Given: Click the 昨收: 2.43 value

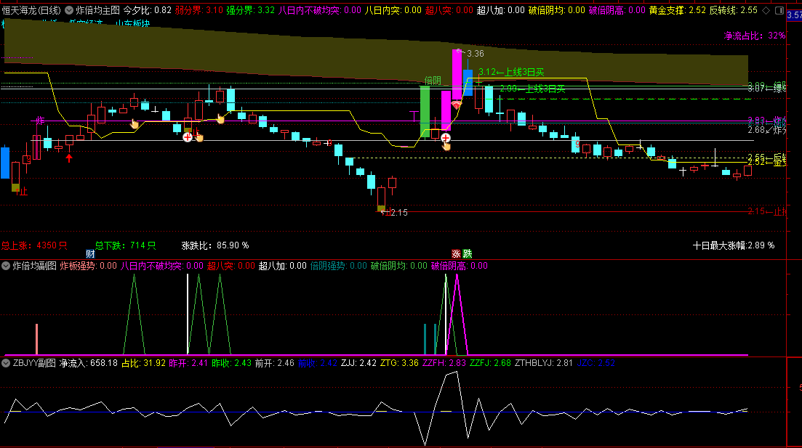Looking at the screenshot, I should point(232,363).
